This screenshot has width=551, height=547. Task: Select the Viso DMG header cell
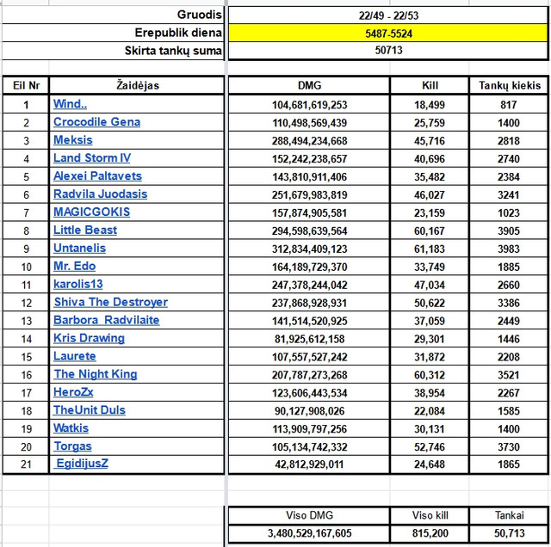[309, 515]
